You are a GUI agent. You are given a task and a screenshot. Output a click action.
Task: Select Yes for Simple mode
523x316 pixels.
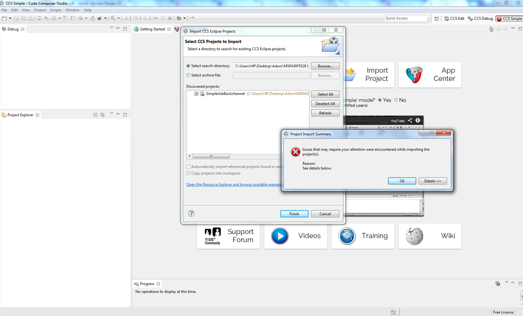coord(380,100)
